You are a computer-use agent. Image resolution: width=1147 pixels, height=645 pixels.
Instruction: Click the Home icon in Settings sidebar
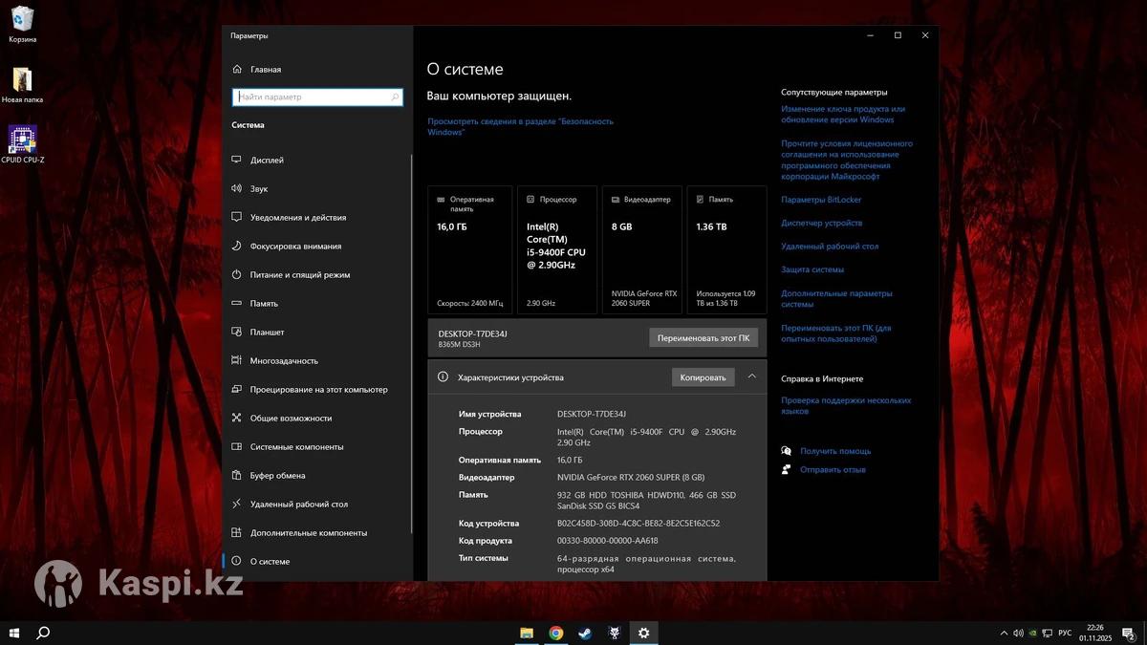(237, 70)
